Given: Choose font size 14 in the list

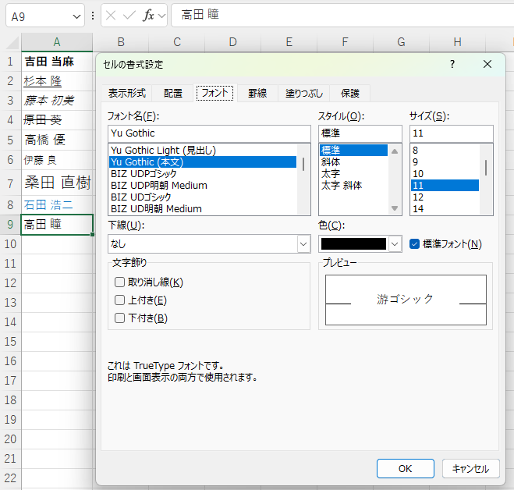Looking at the screenshot, I should tap(418, 209).
